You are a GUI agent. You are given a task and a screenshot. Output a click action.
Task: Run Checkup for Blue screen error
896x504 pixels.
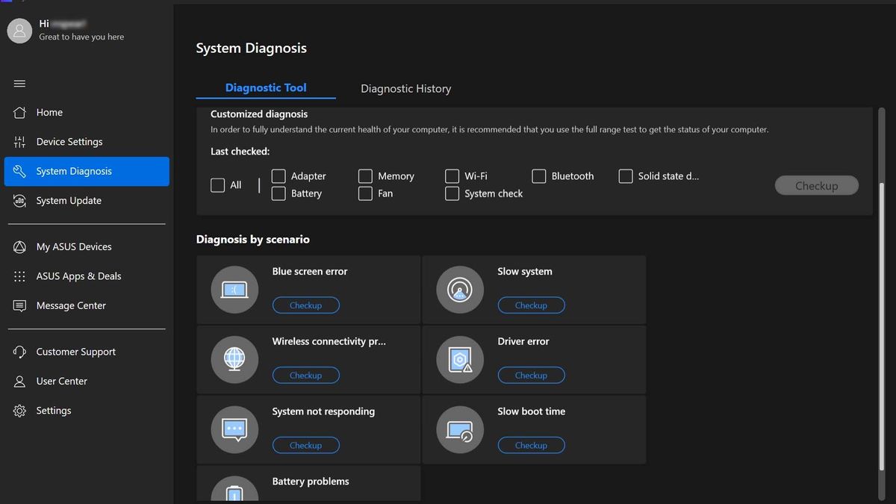pos(305,305)
